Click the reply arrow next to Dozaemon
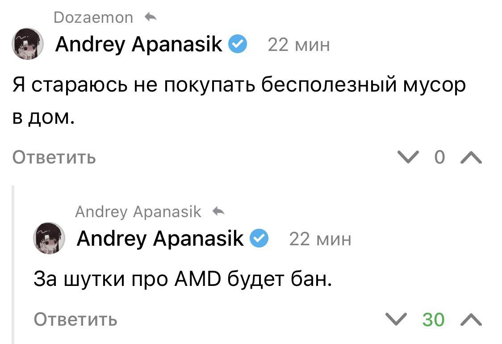Image resolution: width=502 pixels, height=344 pixels. [x=151, y=17]
